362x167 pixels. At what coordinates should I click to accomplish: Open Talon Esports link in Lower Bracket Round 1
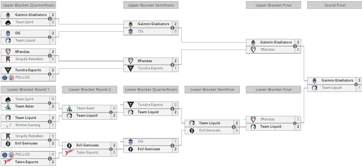tap(27, 162)
